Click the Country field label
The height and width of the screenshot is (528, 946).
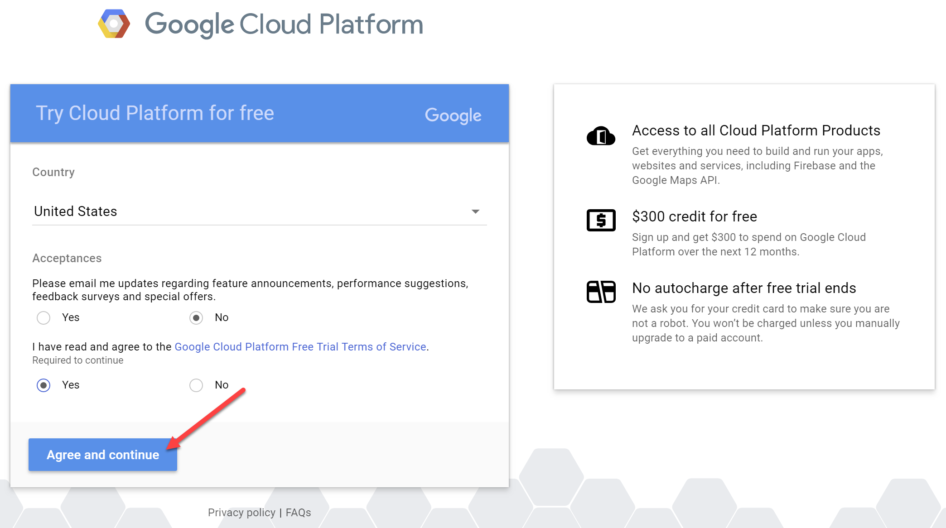(53, 172)
